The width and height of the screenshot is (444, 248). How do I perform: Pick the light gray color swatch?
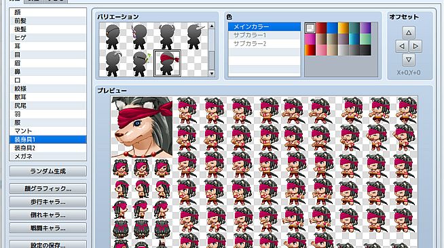coord(344,50)
